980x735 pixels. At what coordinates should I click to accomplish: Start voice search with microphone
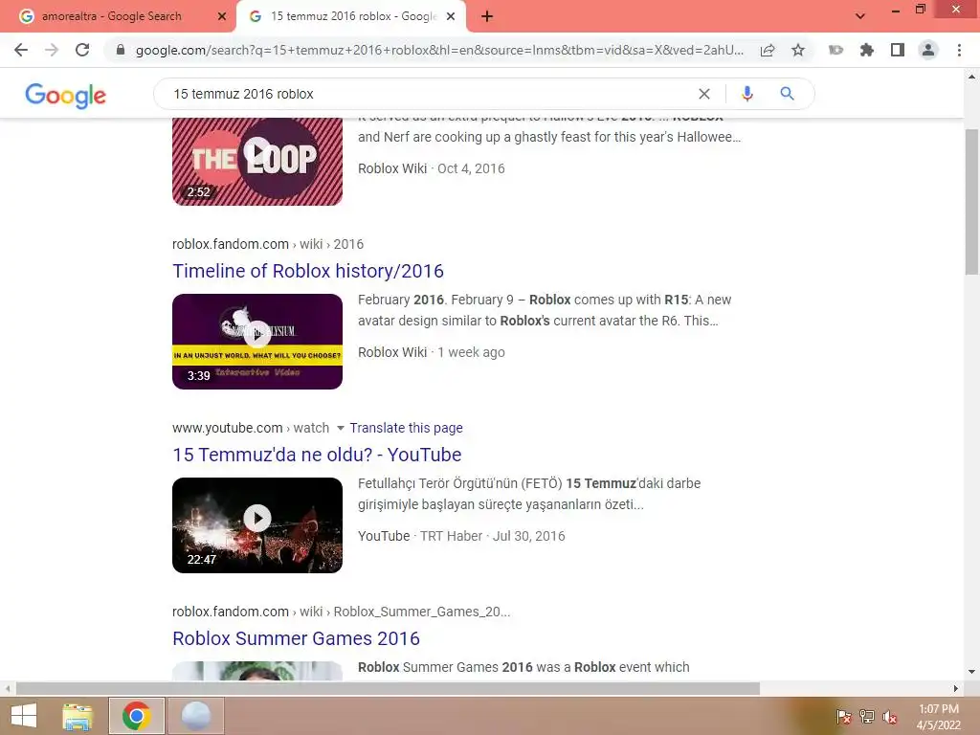click(746, 94)
